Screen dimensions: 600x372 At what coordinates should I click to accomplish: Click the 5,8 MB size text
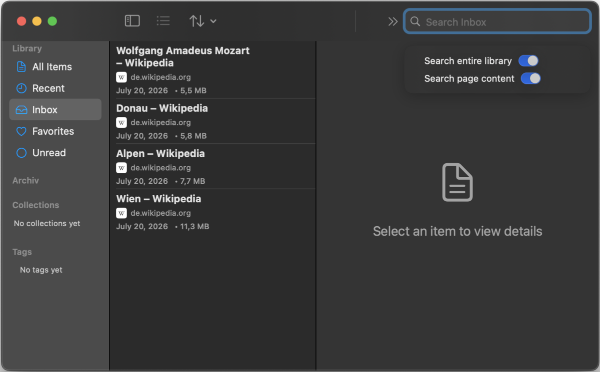(x=193, y=136)
